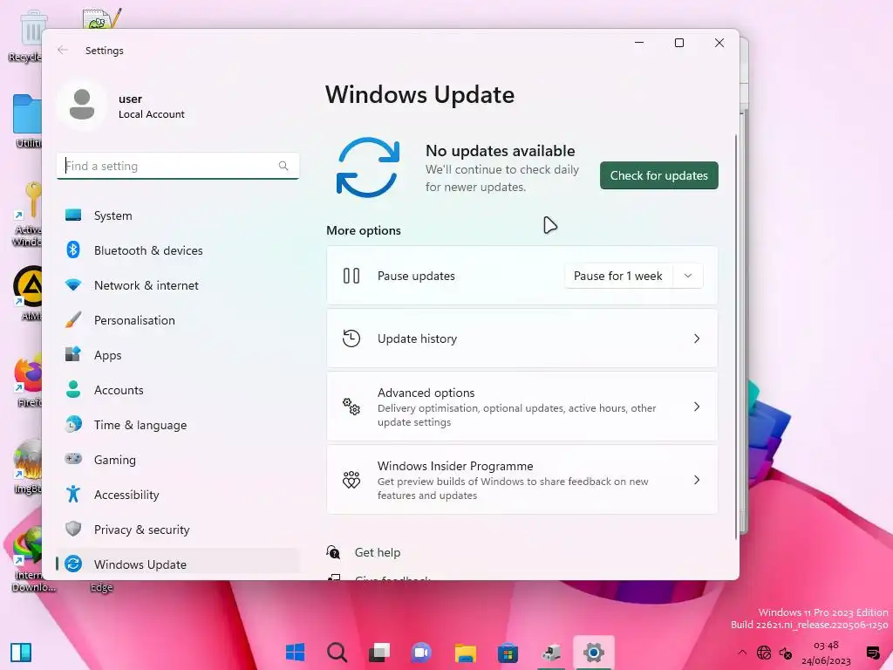The height and width of the screenshot is (670, 893).
Task: Click the Windows Update sidebar sync icon
Action: coord(73,564)
